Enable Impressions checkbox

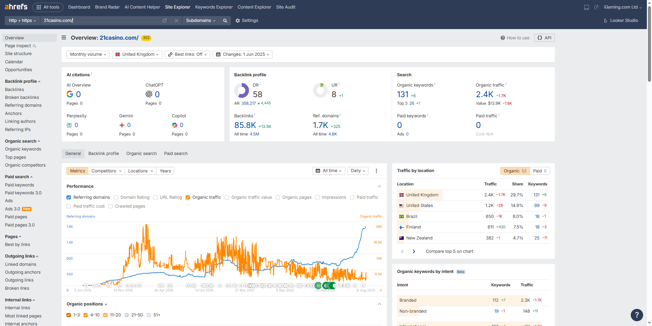click(x=317, y=197)
